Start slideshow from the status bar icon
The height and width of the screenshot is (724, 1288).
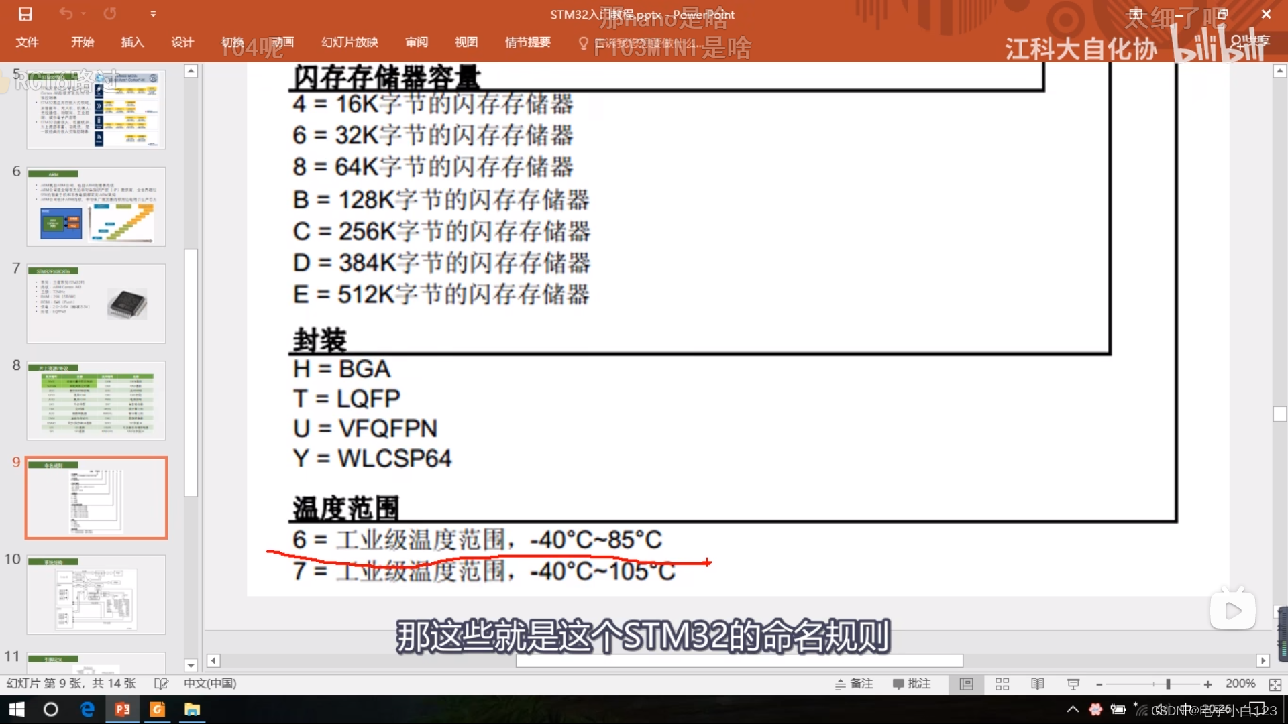pos(1073,684)
